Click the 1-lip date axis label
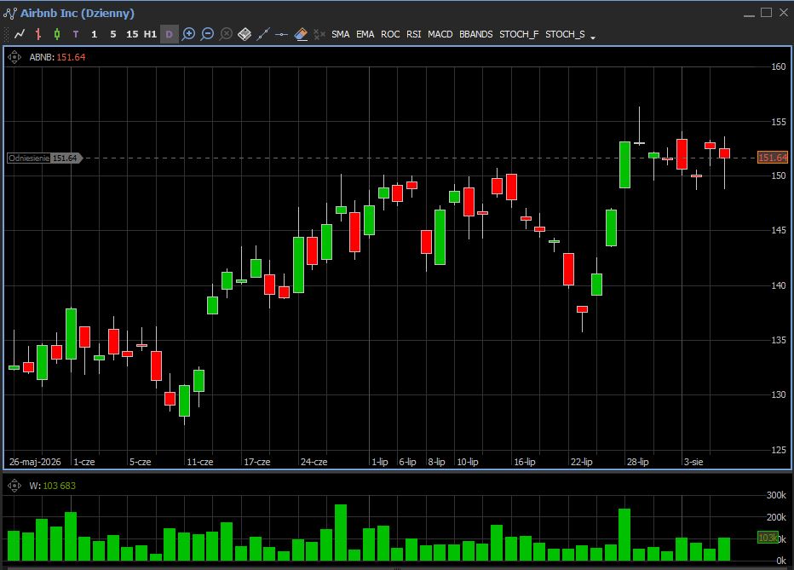 380,462
